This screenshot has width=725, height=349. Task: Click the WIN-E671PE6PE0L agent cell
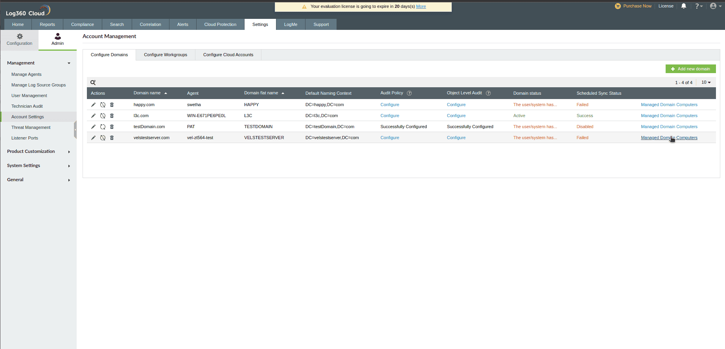pyautogui.click(x=206, y=116)
